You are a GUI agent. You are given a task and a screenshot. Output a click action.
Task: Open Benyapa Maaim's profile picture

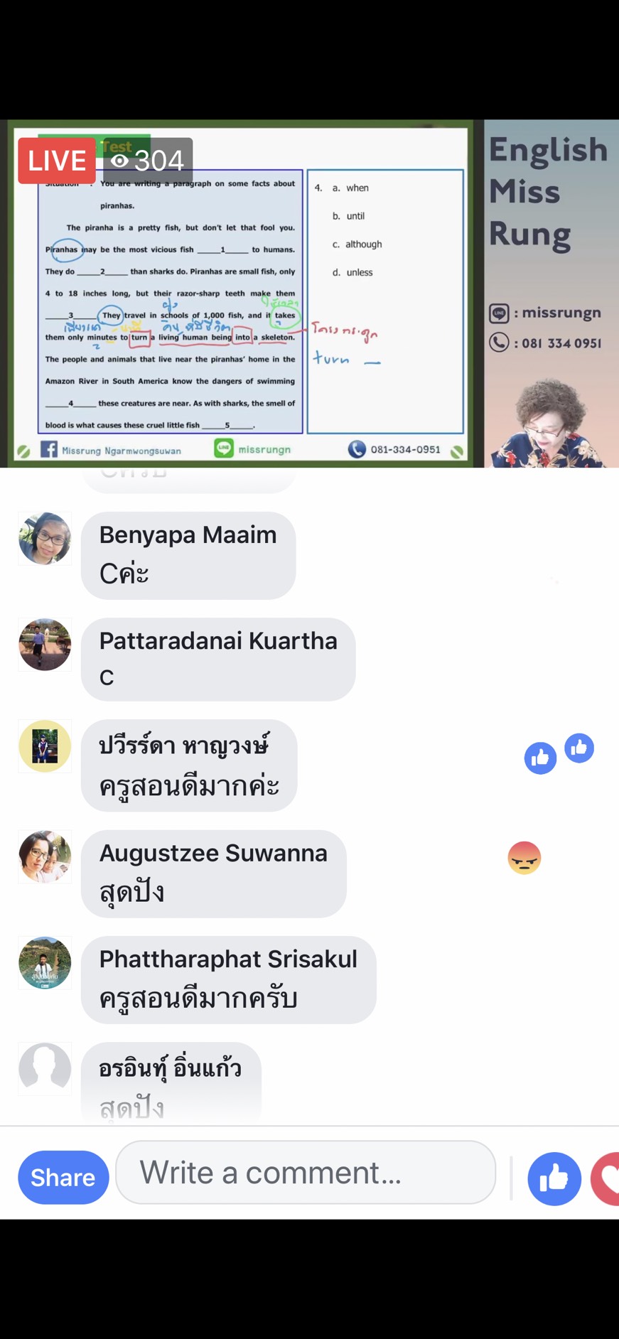pyautogui.click(x=45, y=539)
